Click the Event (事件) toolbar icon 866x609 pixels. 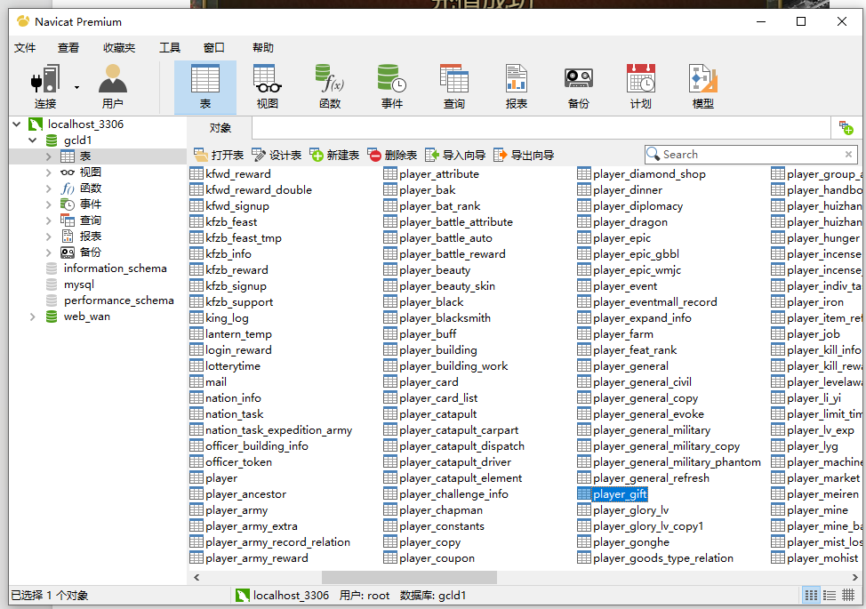[x=392, y=87]
